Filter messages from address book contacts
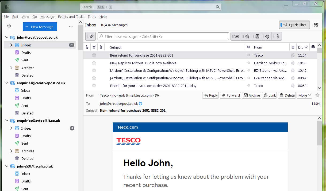This screenshot has height=191, width=326. 257,37
